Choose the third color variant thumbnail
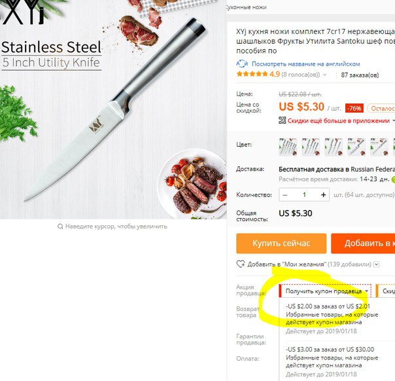This screenshot has width=395, height=381. click(x=334, y=147)
